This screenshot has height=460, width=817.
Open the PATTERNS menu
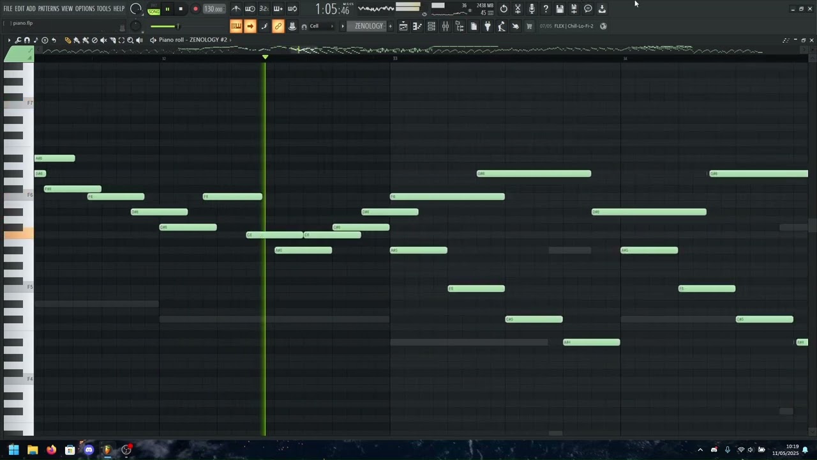(49, 9)
